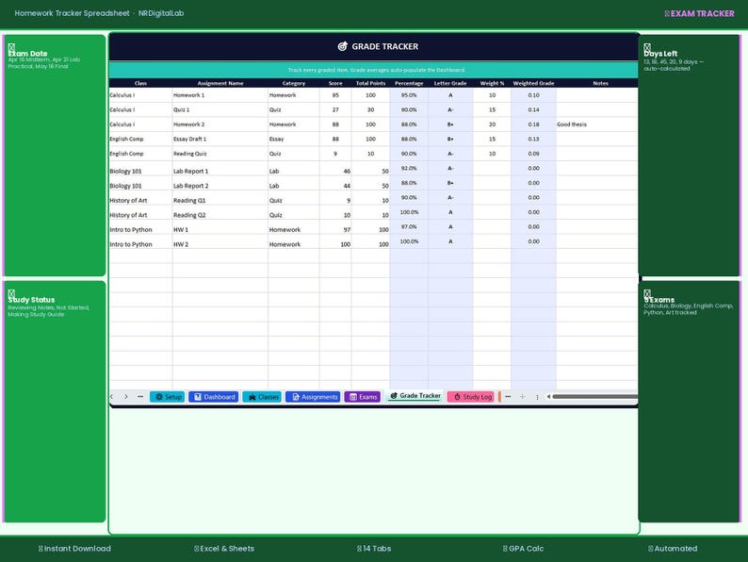Open the Exams sheet tab
The image size is (748, 562).
(x=363, y=397)
